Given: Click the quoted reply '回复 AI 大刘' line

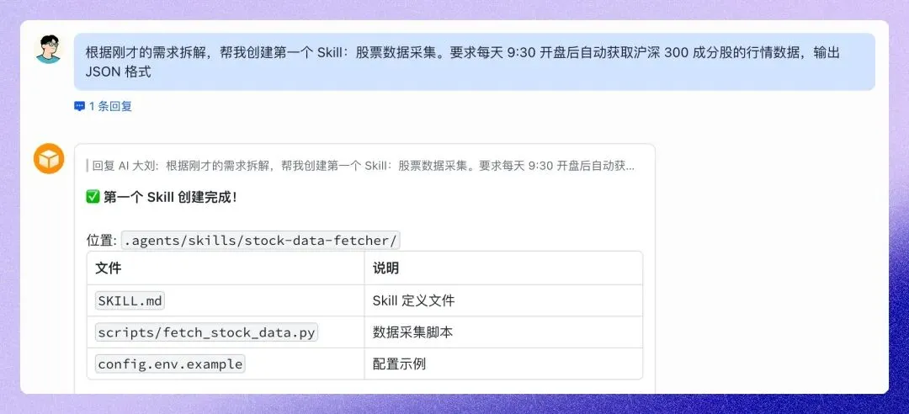Looking at the screenshot, I should (360, 166).
